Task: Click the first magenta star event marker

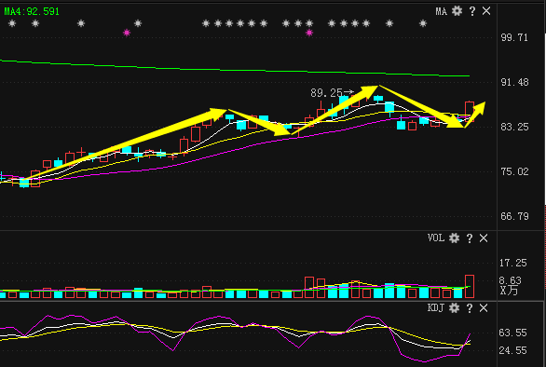Action: pyautogui.click(x=127, y=33)
